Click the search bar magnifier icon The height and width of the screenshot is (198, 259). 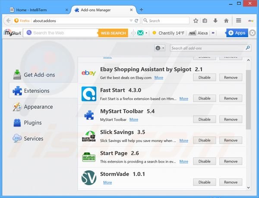point(145,20)
